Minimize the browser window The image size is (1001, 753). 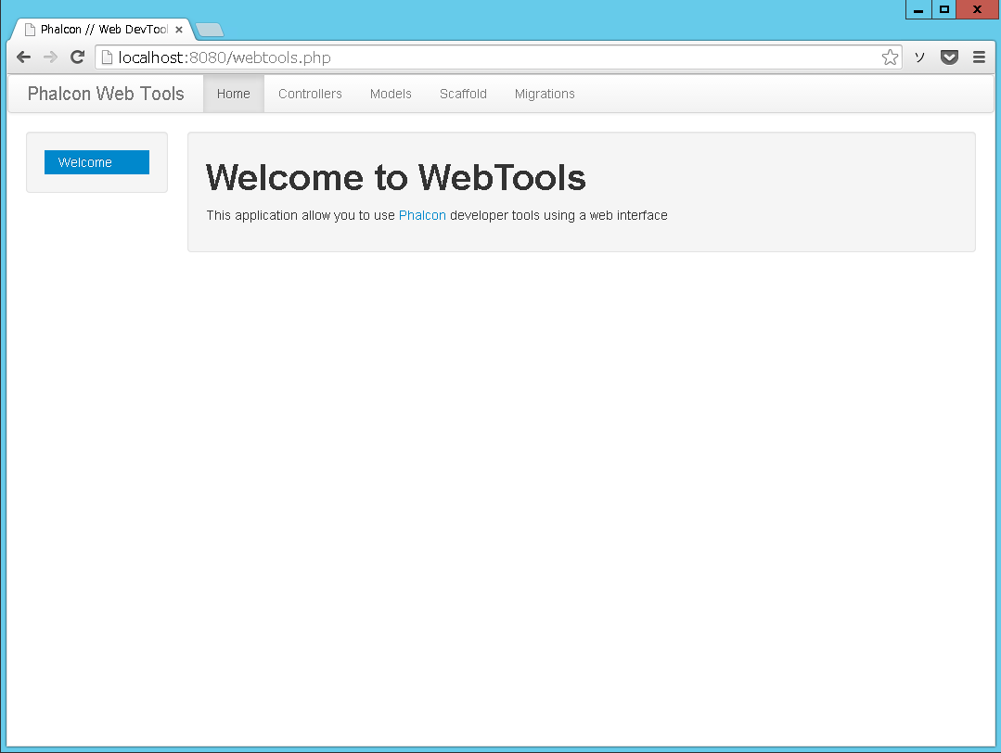tap(918, 9)
